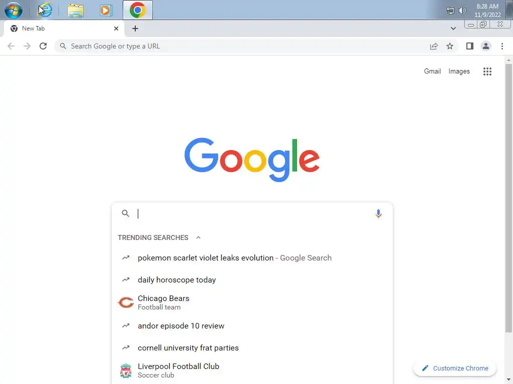Start voice search with the microphone
513x384 pixels.
click(378, 213)
